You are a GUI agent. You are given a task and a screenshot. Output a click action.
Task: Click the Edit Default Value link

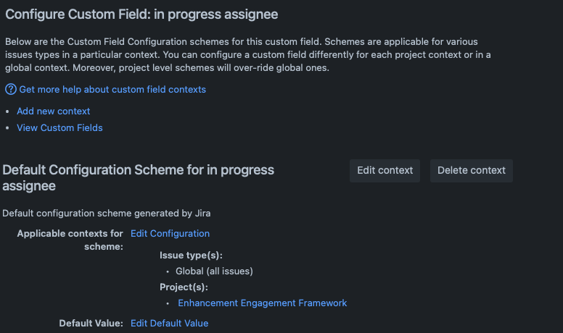click(x=169, y=324)
